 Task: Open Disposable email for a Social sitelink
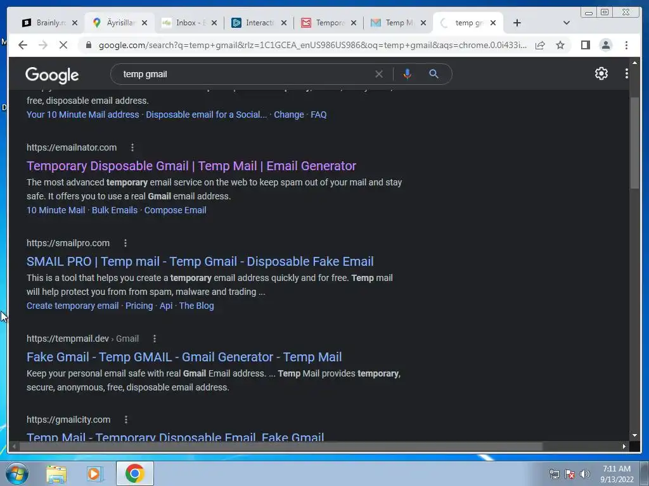(x=206, y=115)
